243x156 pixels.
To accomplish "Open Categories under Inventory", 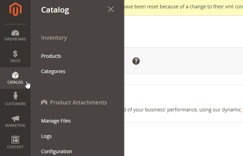I will [53, 71].
